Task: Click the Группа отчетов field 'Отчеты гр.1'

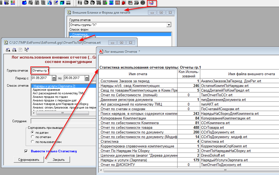Action: point(64,71)
